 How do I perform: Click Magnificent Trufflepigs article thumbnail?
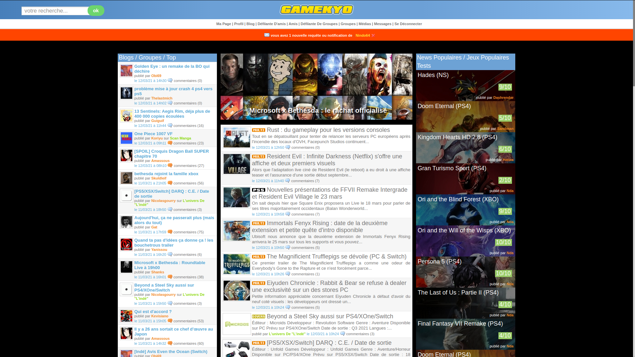[x=236, y=264]
